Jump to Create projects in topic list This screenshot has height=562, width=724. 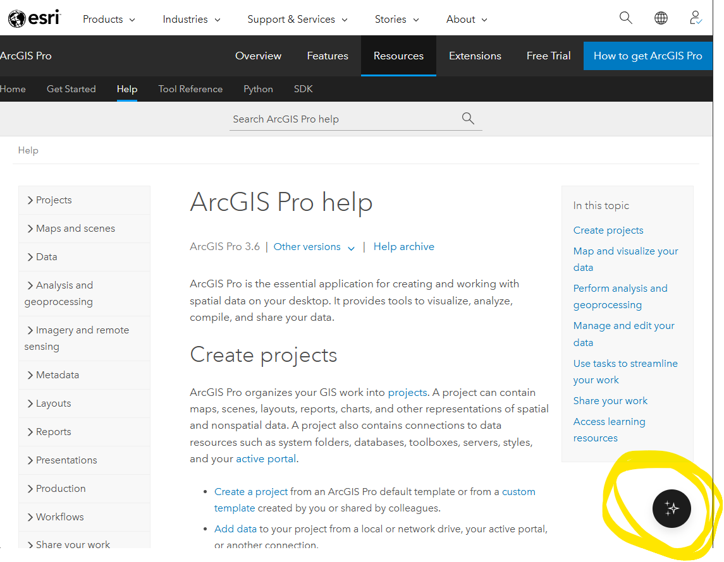608,230
